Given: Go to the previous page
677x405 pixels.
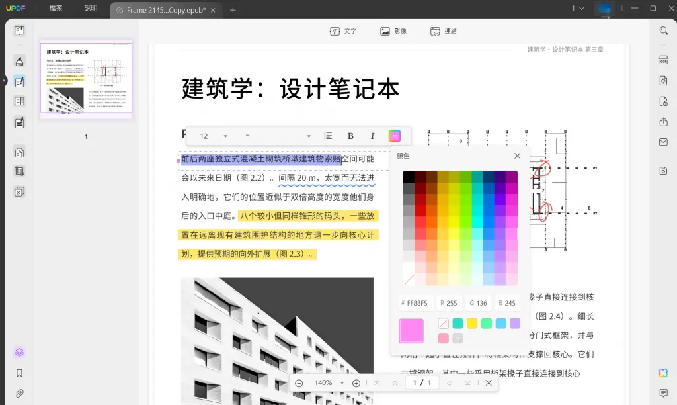Looking at the screenshot, I should (395, 383).
